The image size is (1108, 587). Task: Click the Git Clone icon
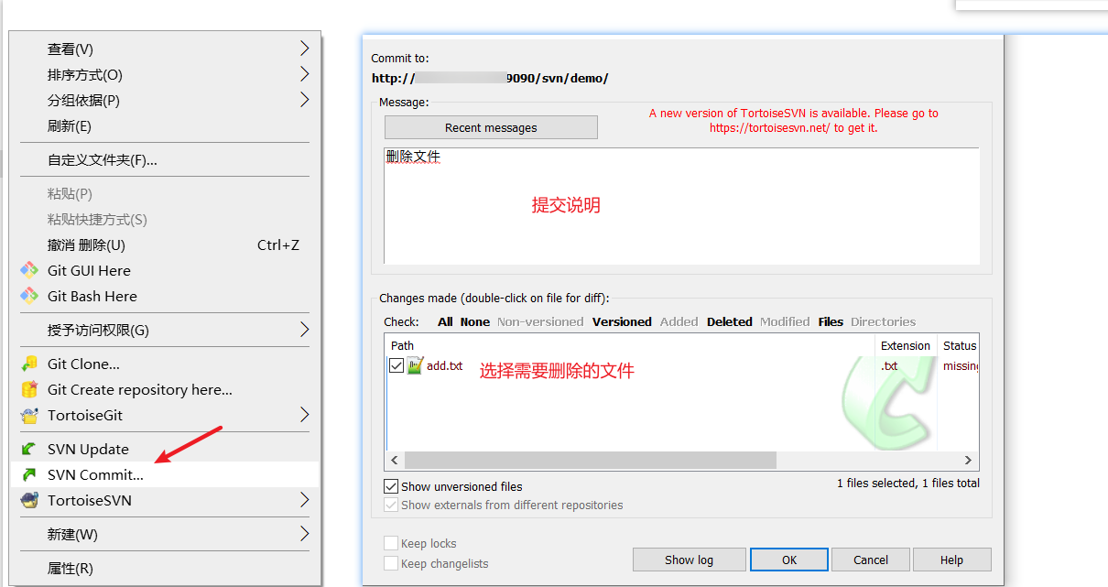29,364
